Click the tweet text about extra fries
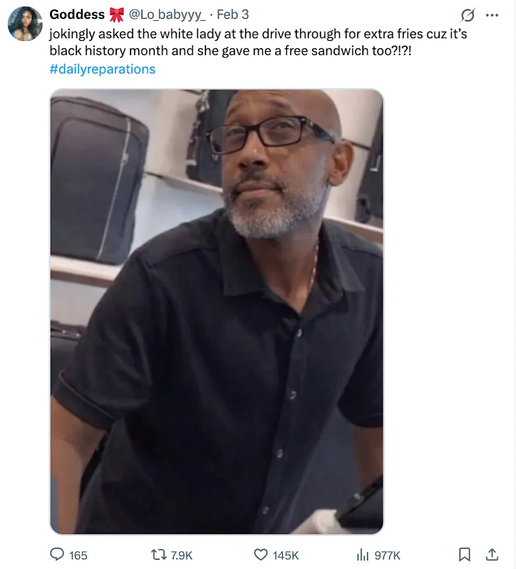Image resolution: width=516 pixels, height=569 pixels. 258,42
